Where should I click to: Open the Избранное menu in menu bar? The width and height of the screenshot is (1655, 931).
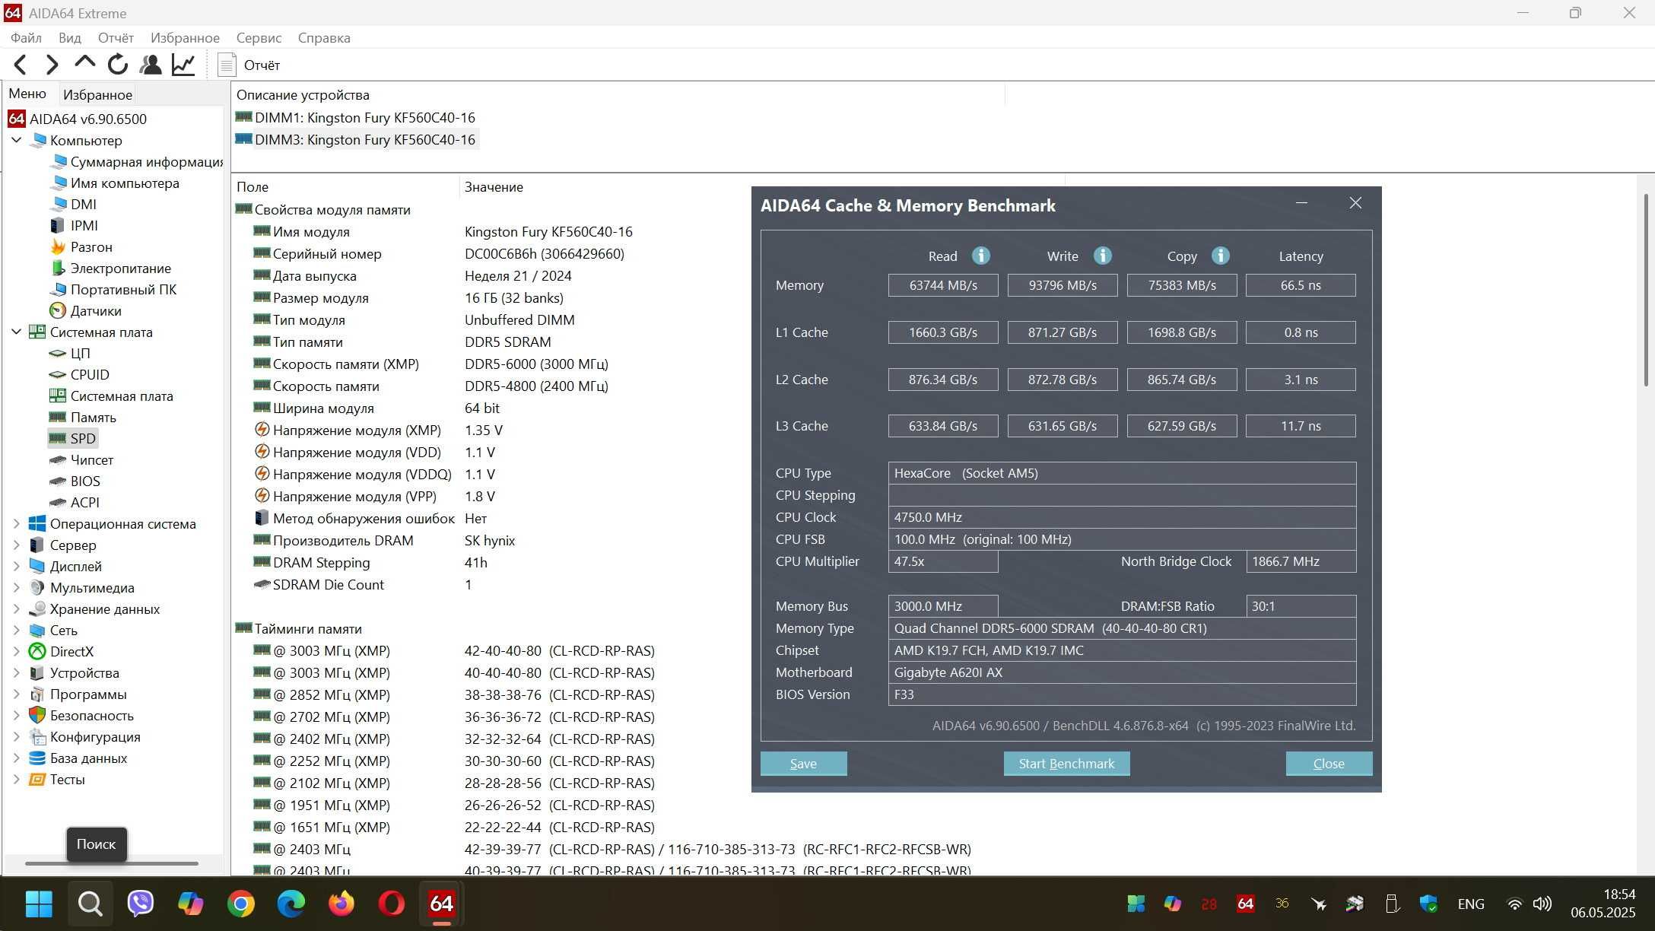[x=185, y=37]
